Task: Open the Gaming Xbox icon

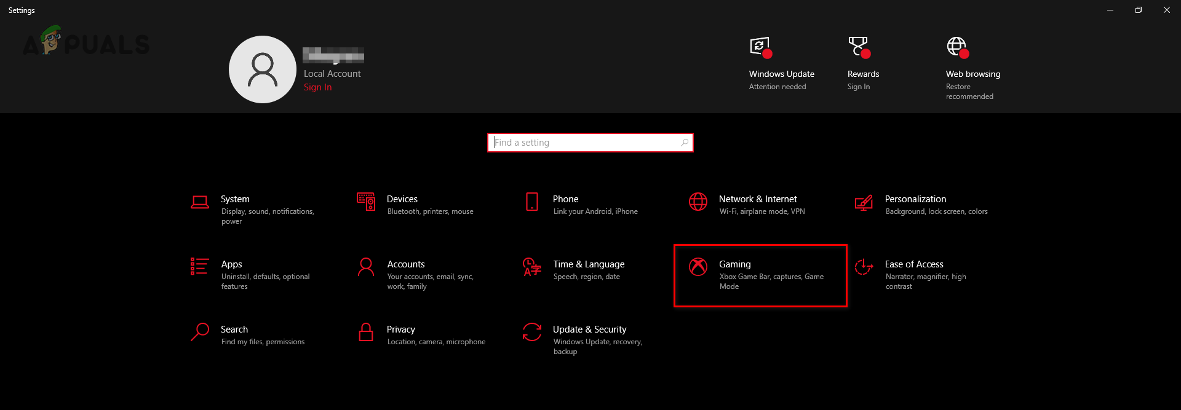Action: click(x=698, y=267)
